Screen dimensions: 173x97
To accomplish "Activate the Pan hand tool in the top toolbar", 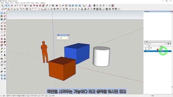I will pos(60,5).
